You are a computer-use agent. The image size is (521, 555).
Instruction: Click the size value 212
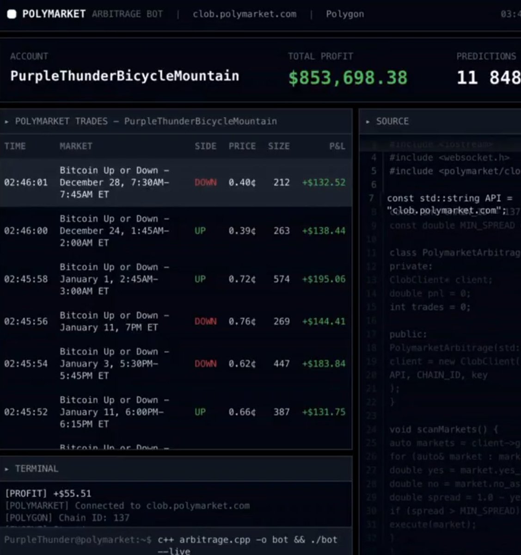(282, 183)
